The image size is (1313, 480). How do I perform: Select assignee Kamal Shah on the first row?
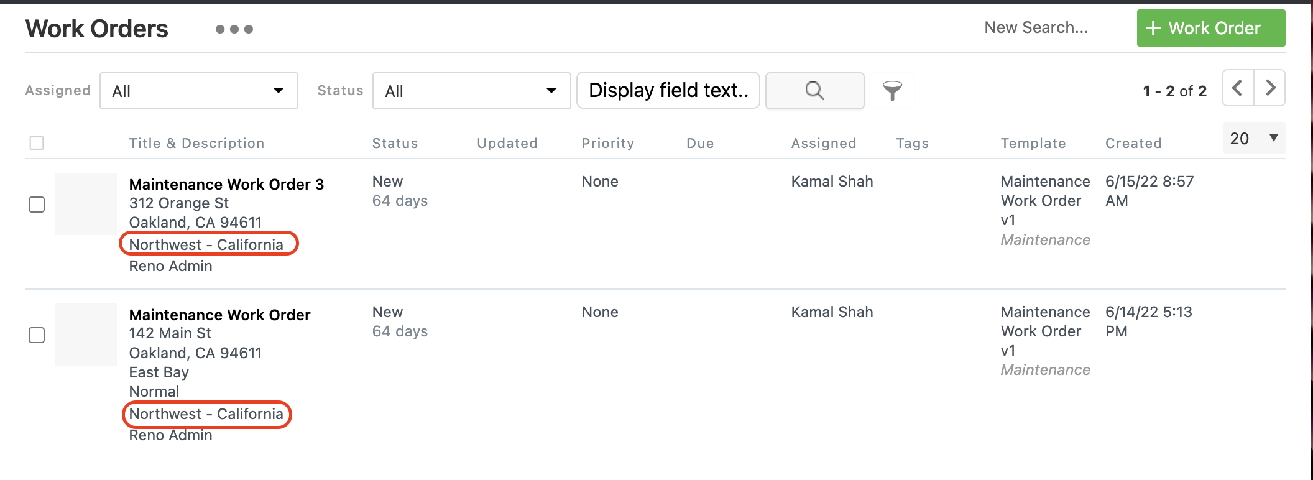pos(832,181)
